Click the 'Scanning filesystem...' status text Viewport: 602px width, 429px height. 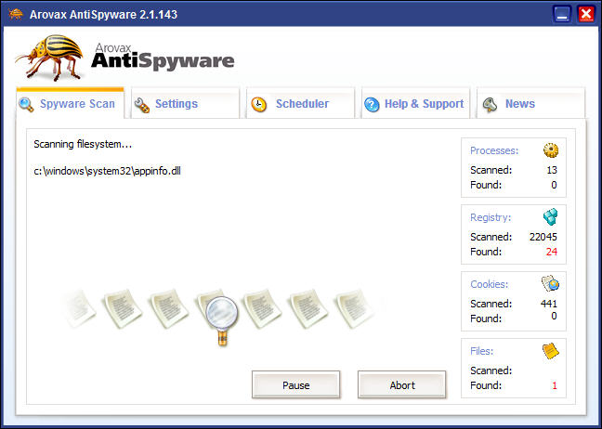[x=83, y=144]
